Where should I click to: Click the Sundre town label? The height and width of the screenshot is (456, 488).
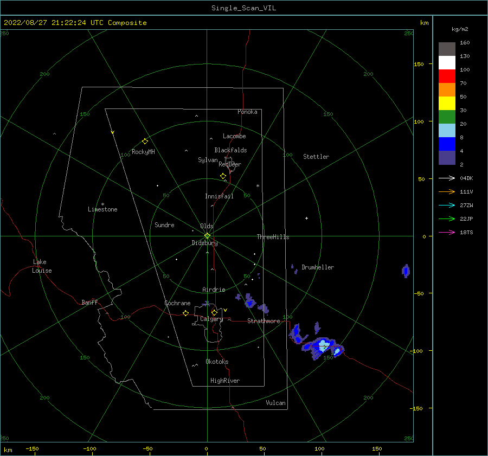(164, 224)
